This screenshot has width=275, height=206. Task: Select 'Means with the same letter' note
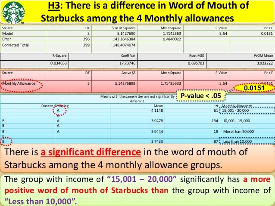point(137,99)
